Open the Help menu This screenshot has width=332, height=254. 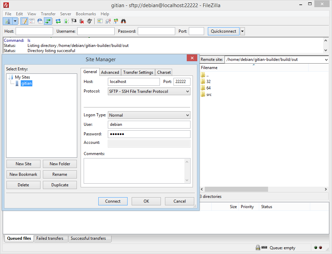coord(105,14)
